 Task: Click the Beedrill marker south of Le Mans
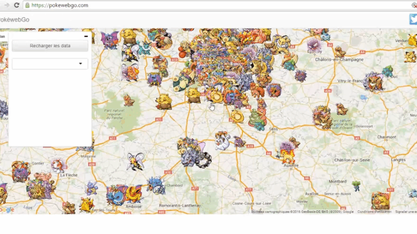click(136, 161)
